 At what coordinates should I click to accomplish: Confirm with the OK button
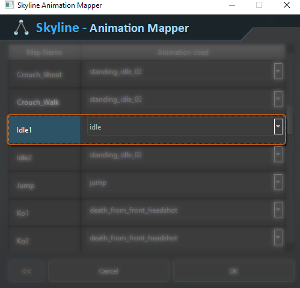click(234, 271)
